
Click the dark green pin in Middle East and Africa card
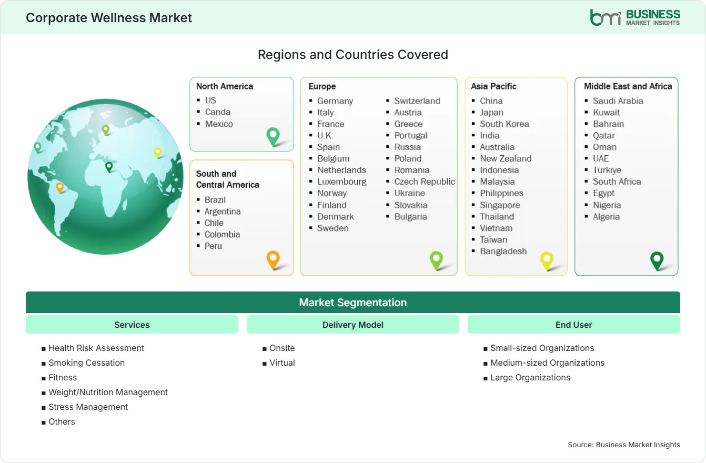pos(657,261)
